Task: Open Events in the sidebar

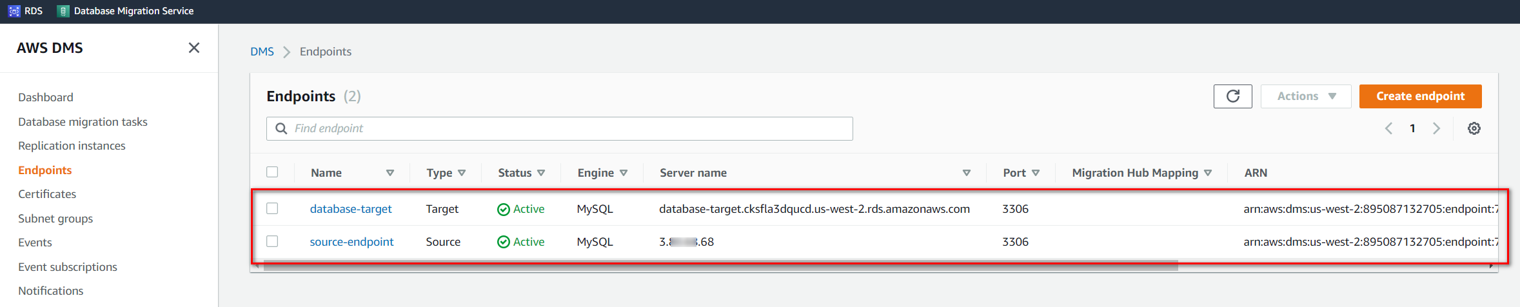Action: coord(35,243)
